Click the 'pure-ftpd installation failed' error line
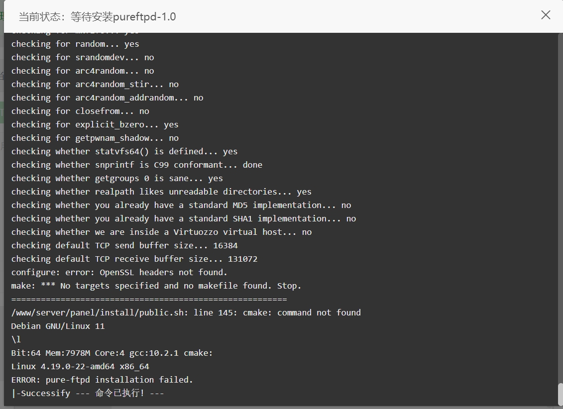 [102, 380]
